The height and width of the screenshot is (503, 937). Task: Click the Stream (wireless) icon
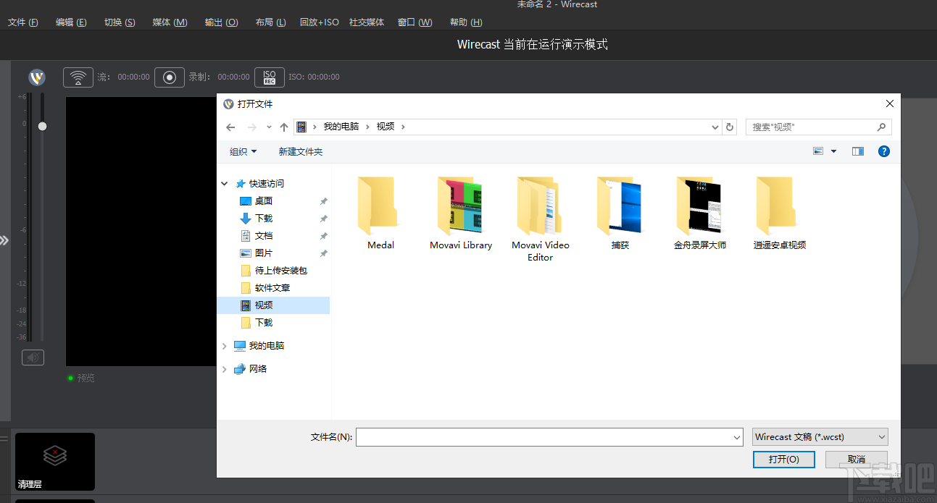[78, 77]
